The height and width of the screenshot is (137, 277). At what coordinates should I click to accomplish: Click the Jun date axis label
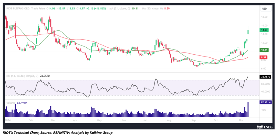pos(124,120)
